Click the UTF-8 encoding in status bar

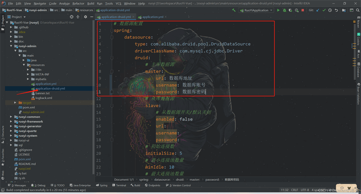point(305,190)
